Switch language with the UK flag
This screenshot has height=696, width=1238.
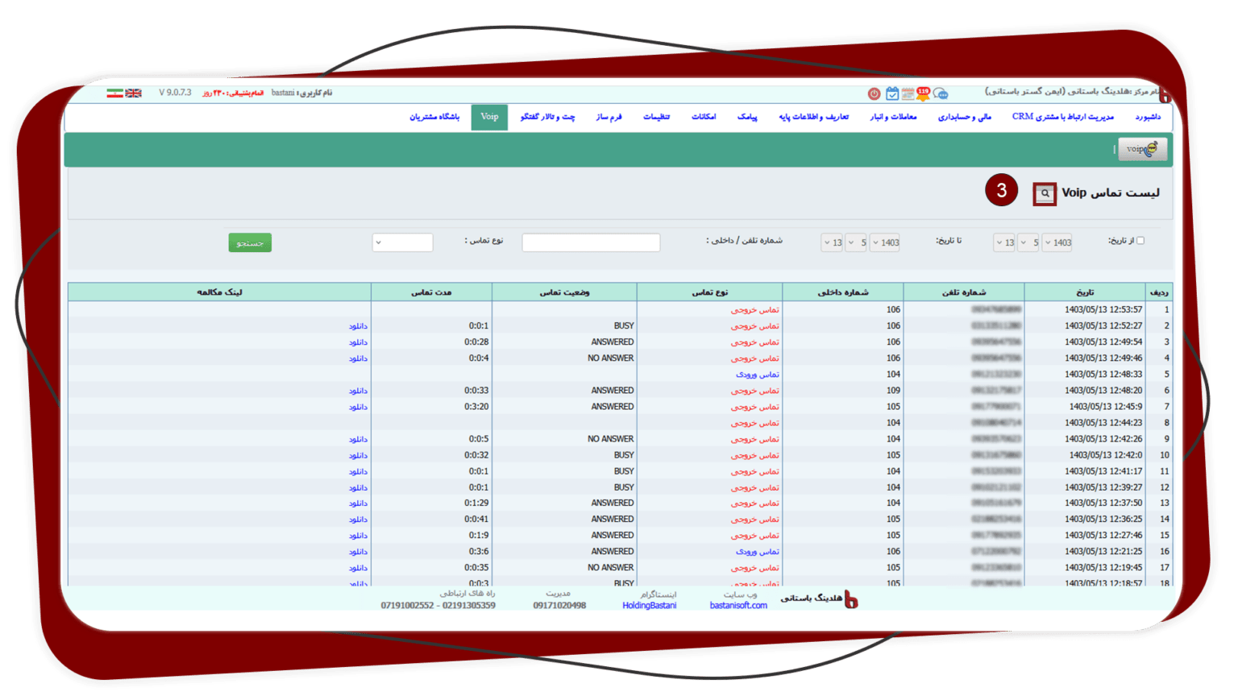click(133, 93)
